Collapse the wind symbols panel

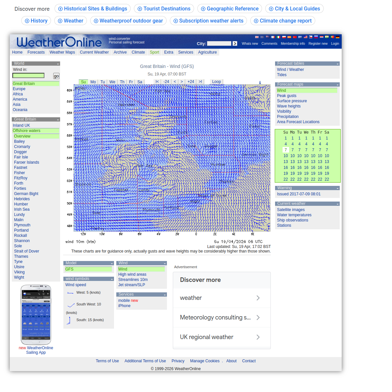click(x=112, y=279)
